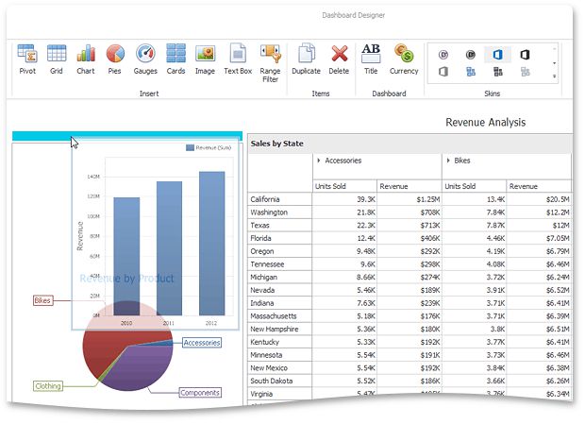The height and width of the screenshot is (424, 585).
Task: Delete the selected dashboard item
Action: tap(340, 59)
